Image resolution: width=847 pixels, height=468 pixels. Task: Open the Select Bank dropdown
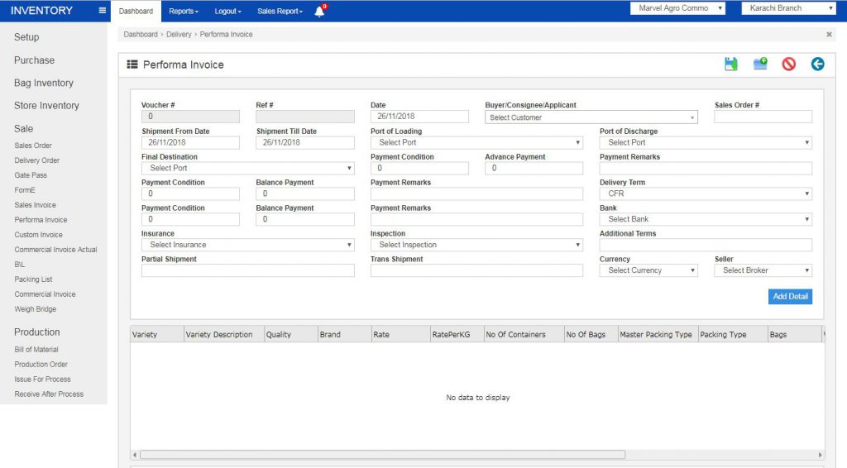point(706,219)
